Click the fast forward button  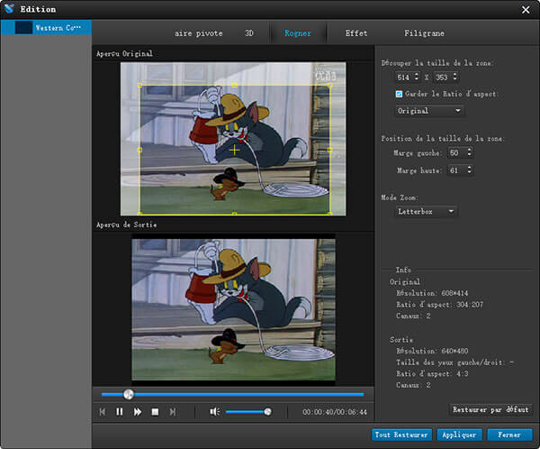coord(138,412)
